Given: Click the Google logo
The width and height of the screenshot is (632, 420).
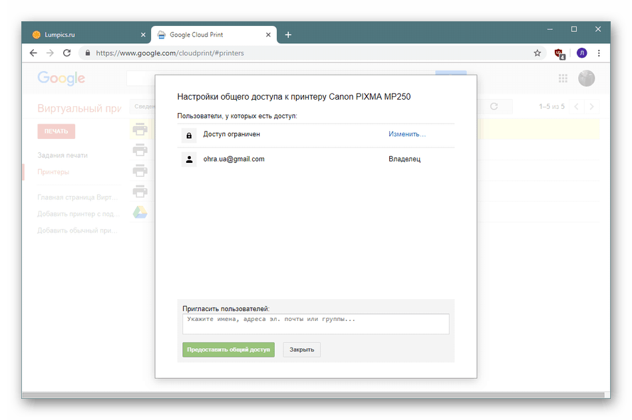Looking at the screenshot, I should (x=61, y=78).
